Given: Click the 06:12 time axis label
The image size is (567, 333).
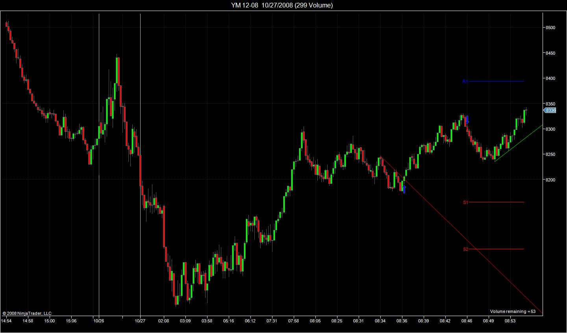Looking at the screenshot, I should coord(250,321).
